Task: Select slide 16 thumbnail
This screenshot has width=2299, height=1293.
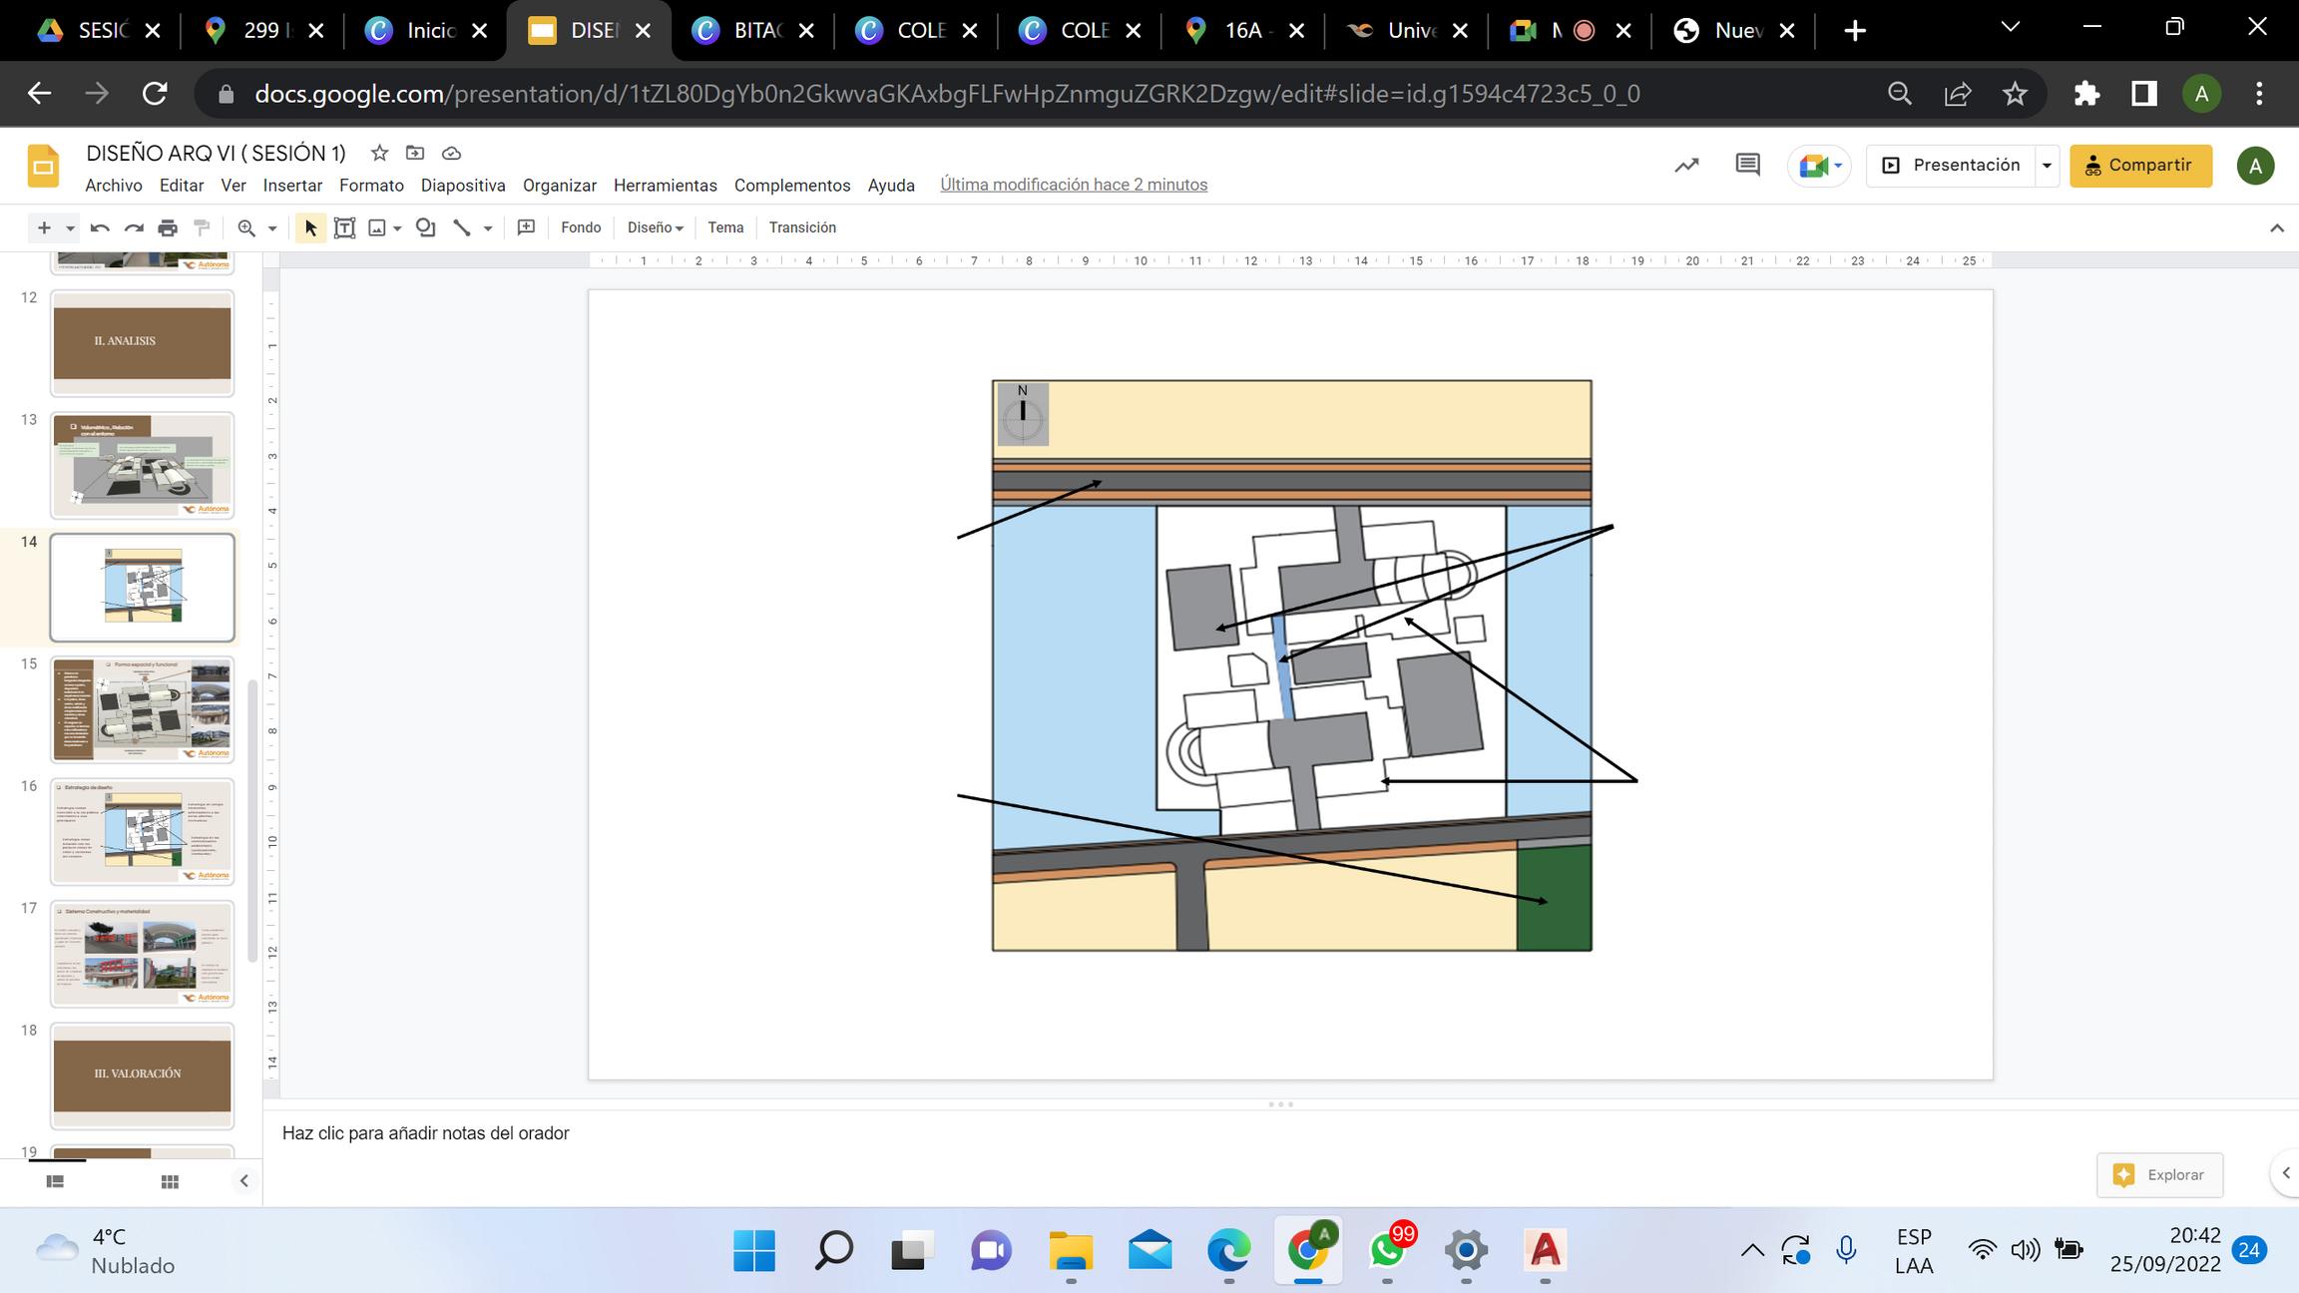Action: (142, 831)
